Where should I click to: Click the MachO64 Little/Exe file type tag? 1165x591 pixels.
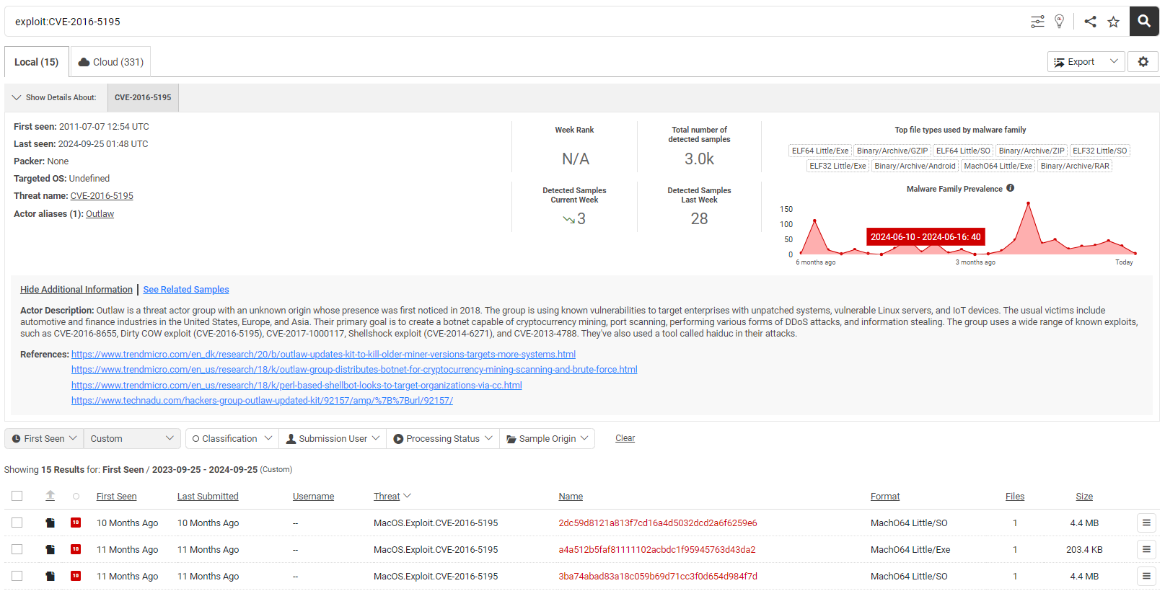pos(998,166)
